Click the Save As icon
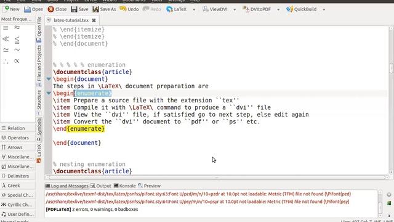 tap(96, 9)
